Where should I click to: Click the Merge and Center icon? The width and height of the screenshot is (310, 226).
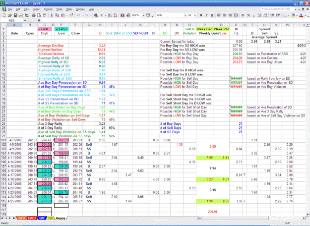[x=236, y=15]
